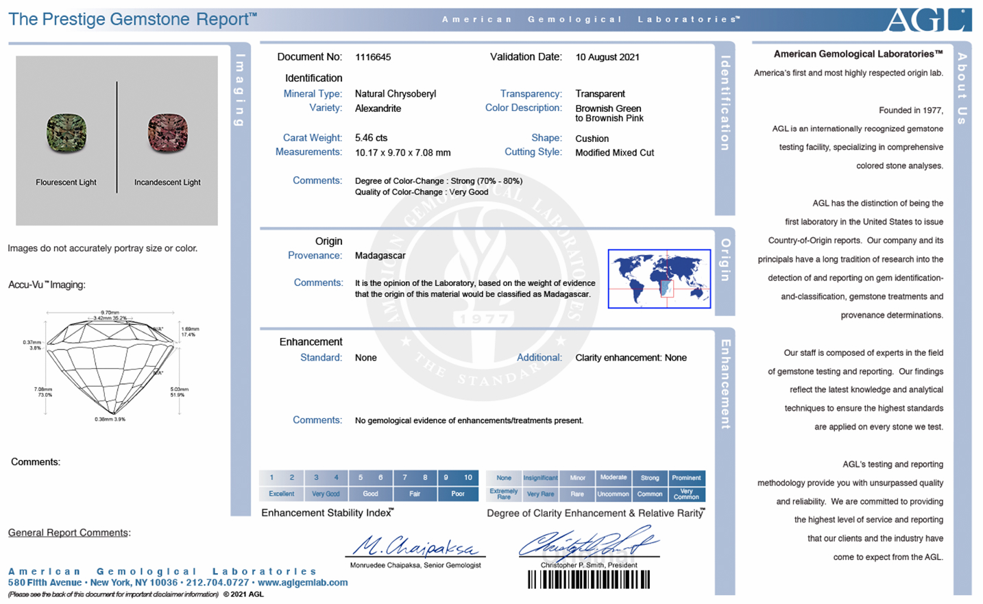Screen dimensions: 983x604
Task: Click the barcode below the president's signature
Action: (x=589, y=579)
